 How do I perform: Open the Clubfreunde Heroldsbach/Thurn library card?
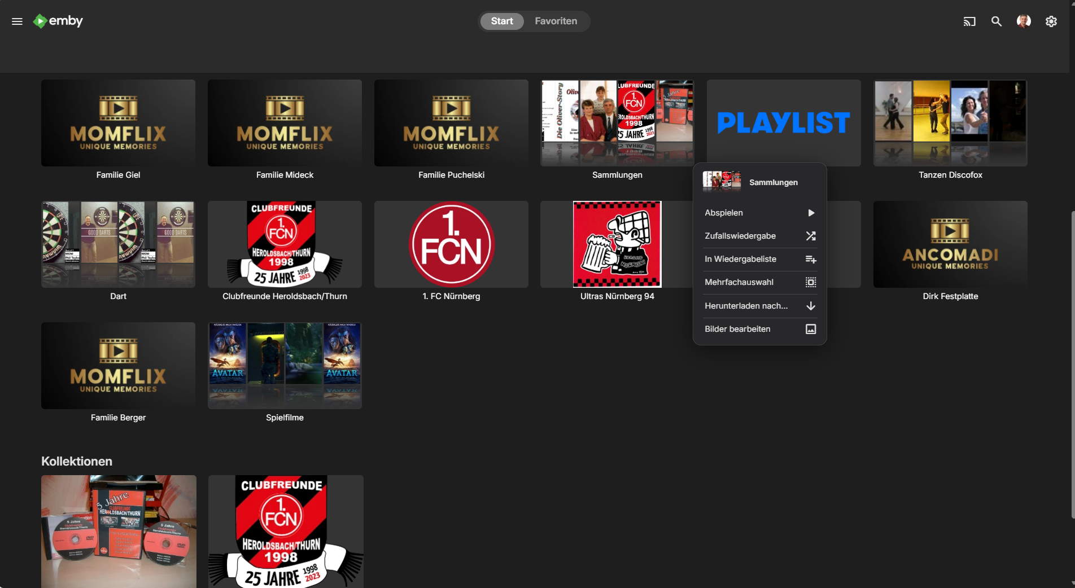285,244
